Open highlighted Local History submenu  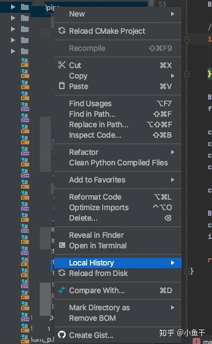click(x=118, y=263)
